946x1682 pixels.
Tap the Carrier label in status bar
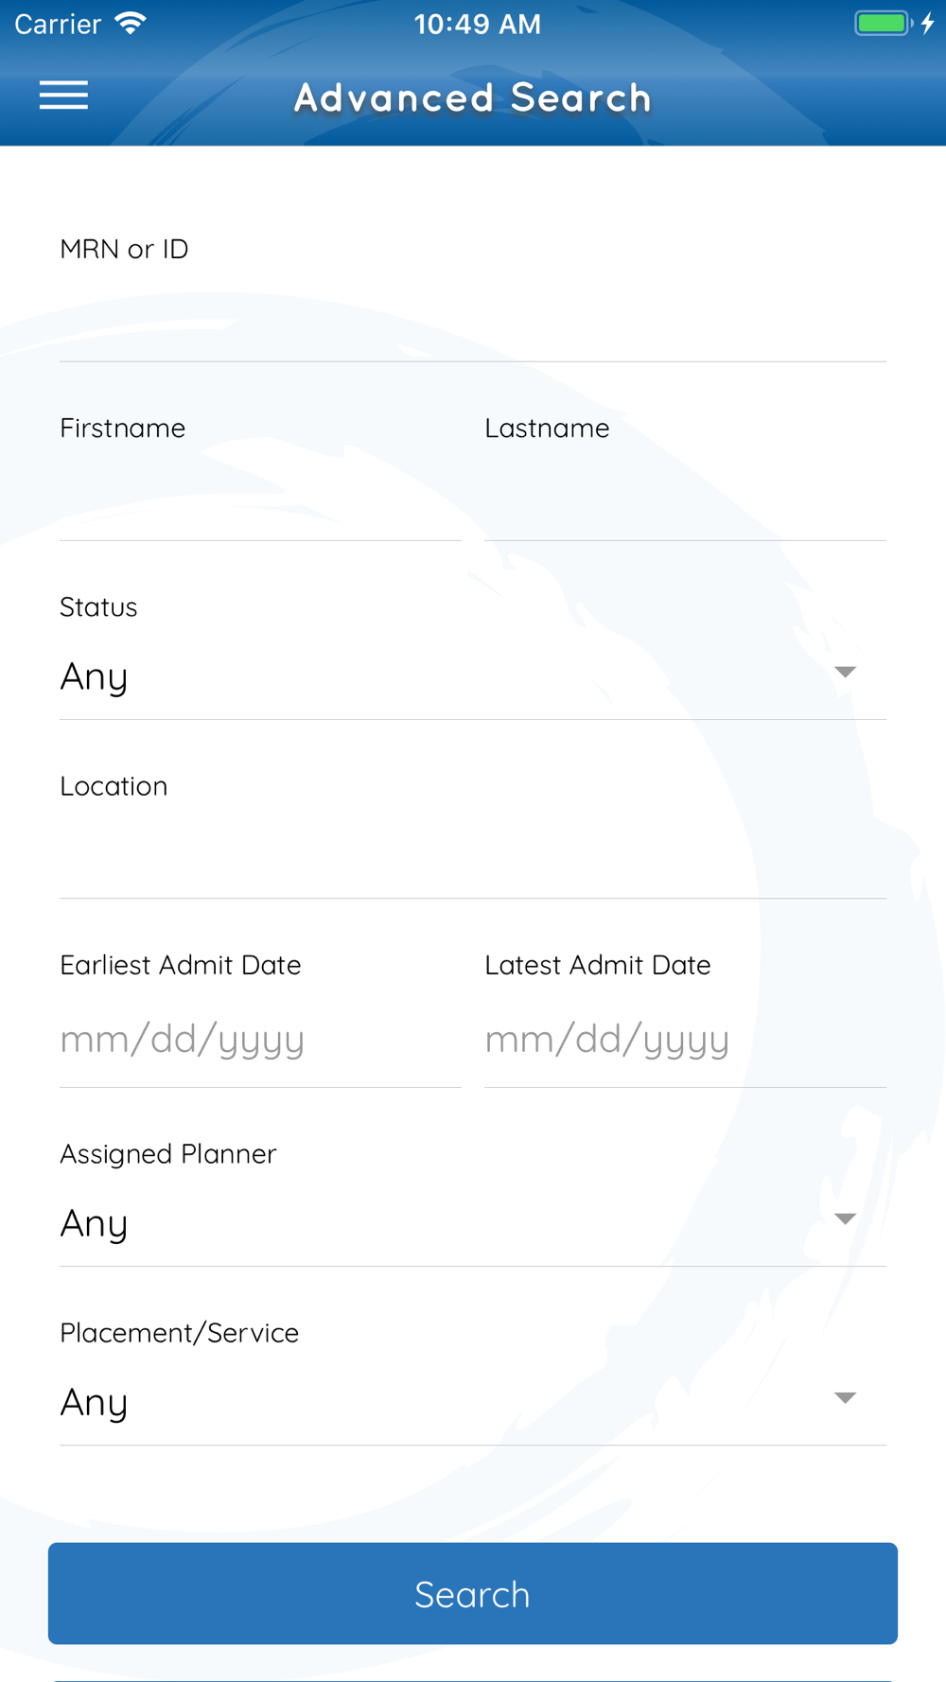click(x=58, y=24)
